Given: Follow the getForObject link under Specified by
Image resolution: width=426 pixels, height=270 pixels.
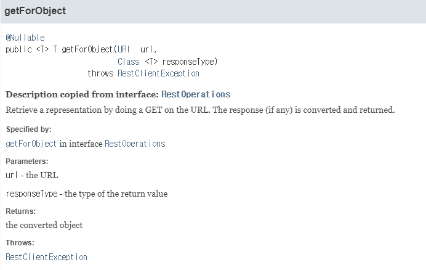Looking at the screenshot, I should pos(31,144).
